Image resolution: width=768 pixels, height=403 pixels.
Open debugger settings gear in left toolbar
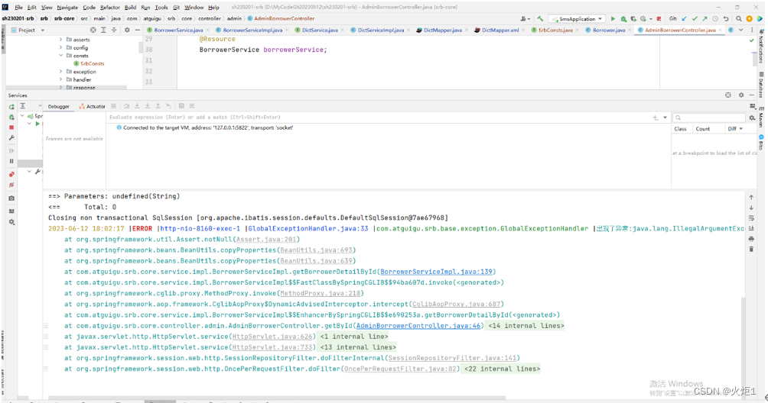tap(11, 222)
